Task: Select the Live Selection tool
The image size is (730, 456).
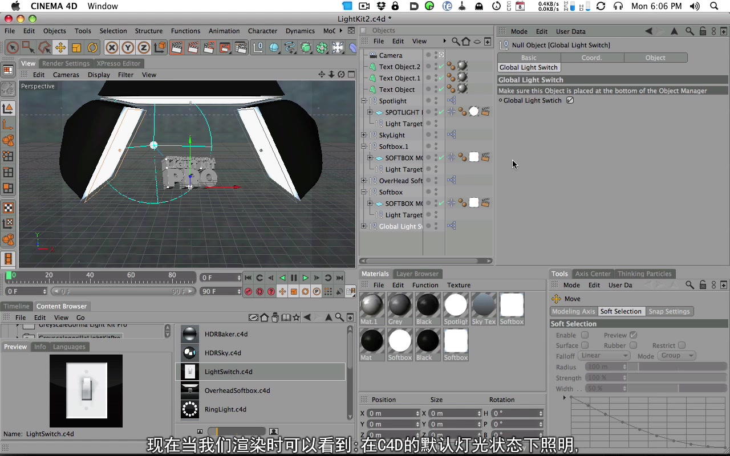Action: [13, 47]
